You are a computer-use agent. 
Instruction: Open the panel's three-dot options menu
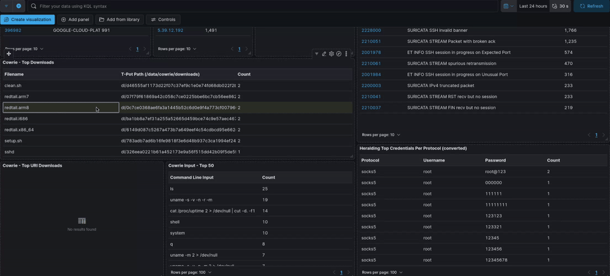click(346, 54)
